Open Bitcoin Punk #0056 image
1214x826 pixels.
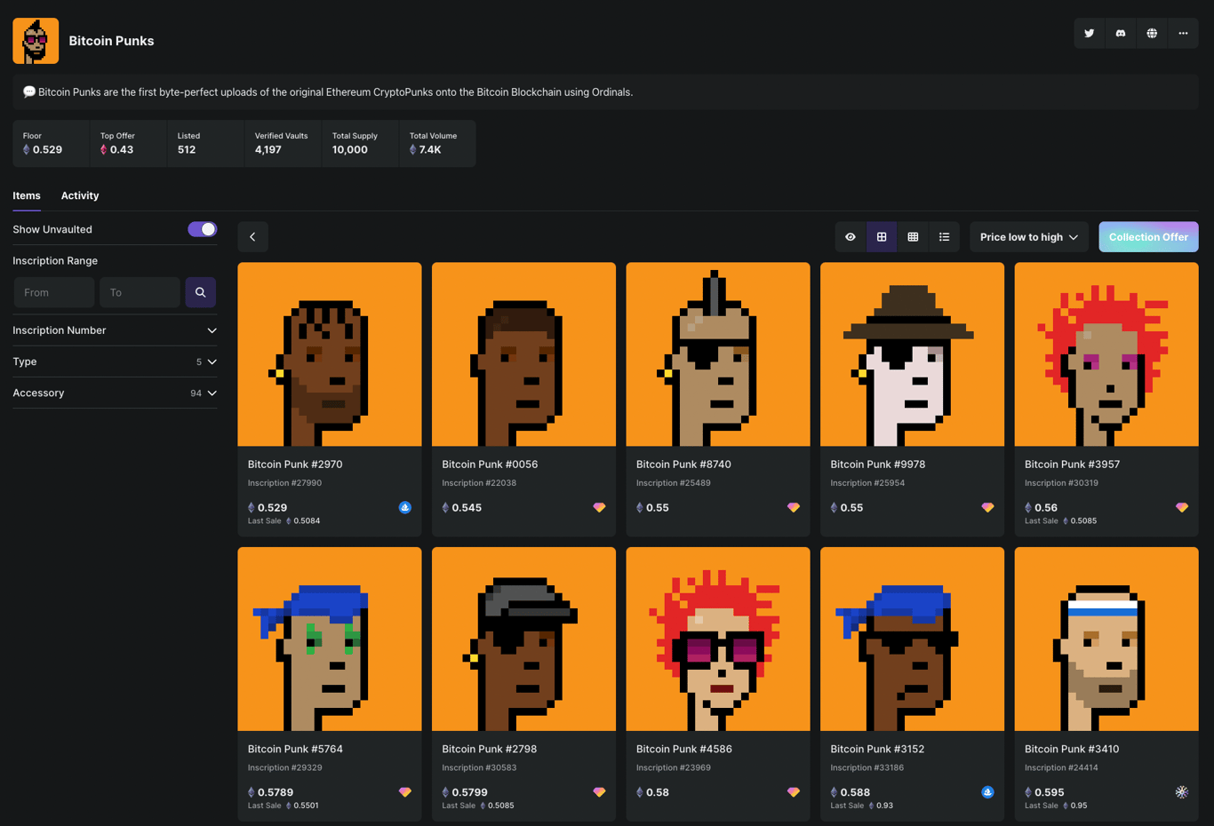point(524,354)
